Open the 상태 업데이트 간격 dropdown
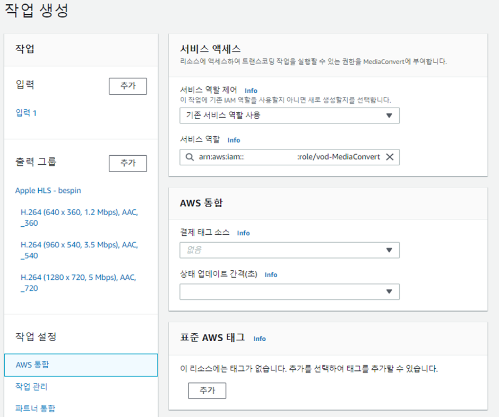499x417 pixels. 289,291
